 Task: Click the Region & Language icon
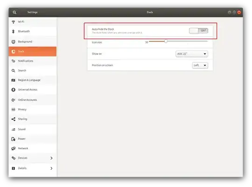14,80
